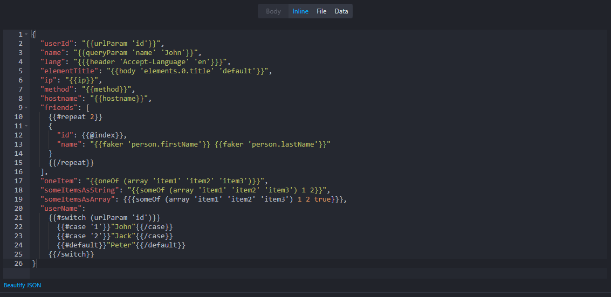Click the "Peter" default value

pyautogui.click(x=122, y=245)
